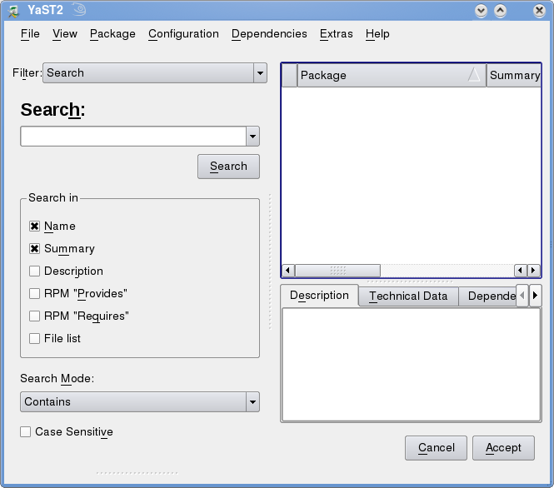Click the blank status column header
The width and height of the screenshot is (554, 488).
(x=290, y=75)
